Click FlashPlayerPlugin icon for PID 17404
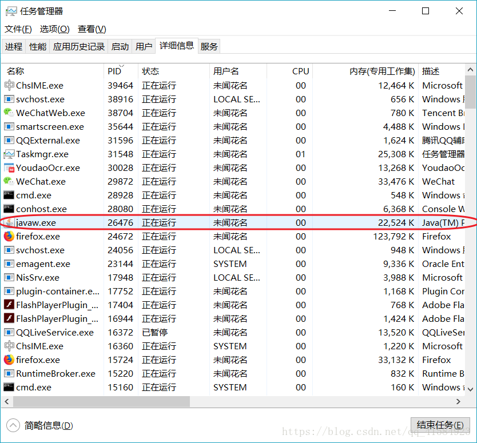Image resolution: width=477 pixels, height=443 pixels. point(9,304)
